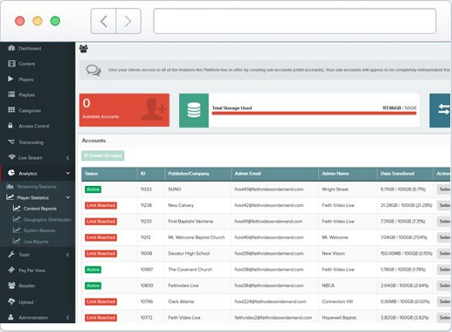Image resolution: width=452 pixels, height=332 pixels.
Task: Click Select button for Clark Atlanta row
Action: point(443,302)
